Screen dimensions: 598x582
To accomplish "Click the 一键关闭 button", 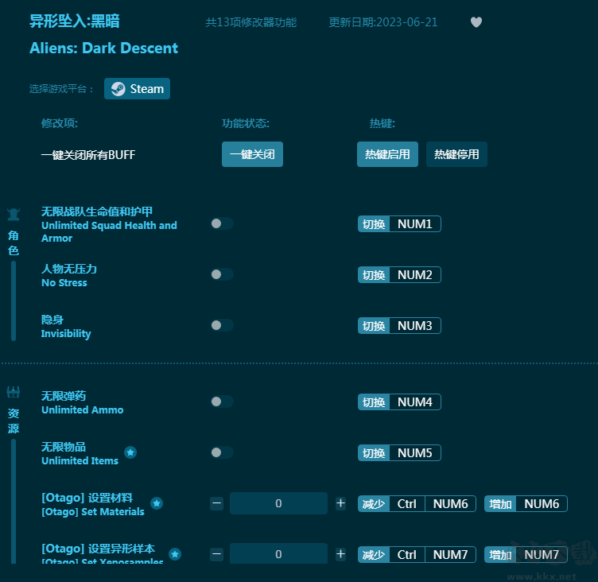I will tap(252, 154).
